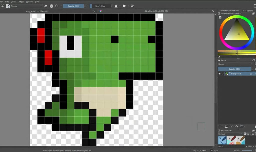Image resolution: width=256 pixels, height=152 pixels.
Task: Toggle horizontal mirror tool
Action: 116,6
